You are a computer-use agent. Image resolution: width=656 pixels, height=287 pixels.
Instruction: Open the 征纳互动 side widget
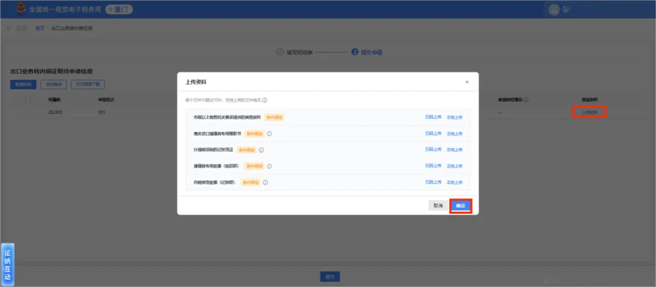pyautogui.click(x=7, y=265)
